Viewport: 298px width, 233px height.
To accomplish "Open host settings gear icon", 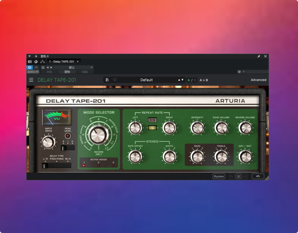I will pyautogui.click(x=239, y=72).
